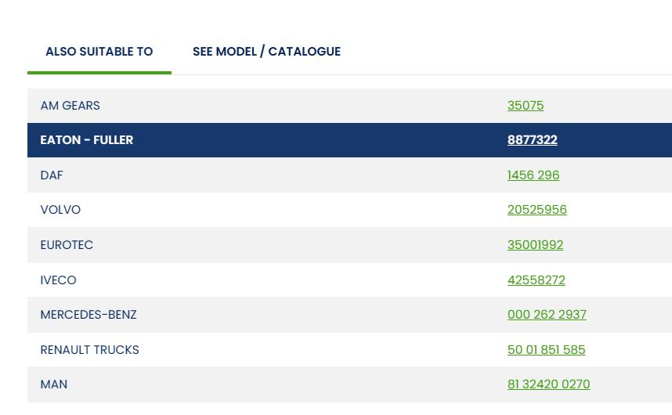The width and height of the screenshot is (672, 415).
Task: Follow DAF reference link 1456 296
Action: click(533, 175)
